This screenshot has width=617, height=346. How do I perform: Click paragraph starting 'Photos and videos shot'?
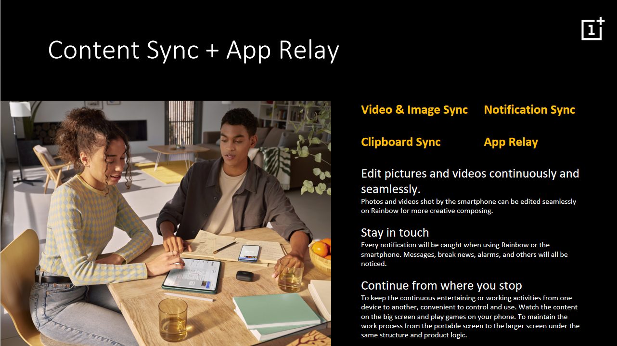[468, 206]
